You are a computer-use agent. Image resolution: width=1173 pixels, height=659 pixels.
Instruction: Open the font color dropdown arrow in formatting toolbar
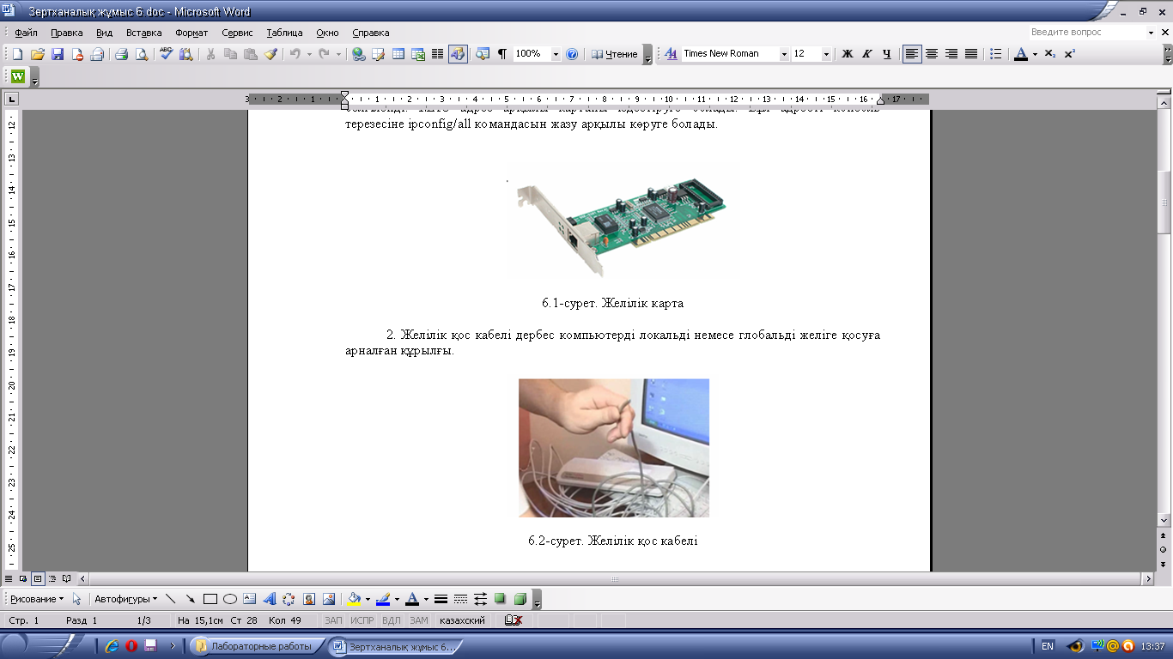pyautogui.click(x=1035, y=54)
